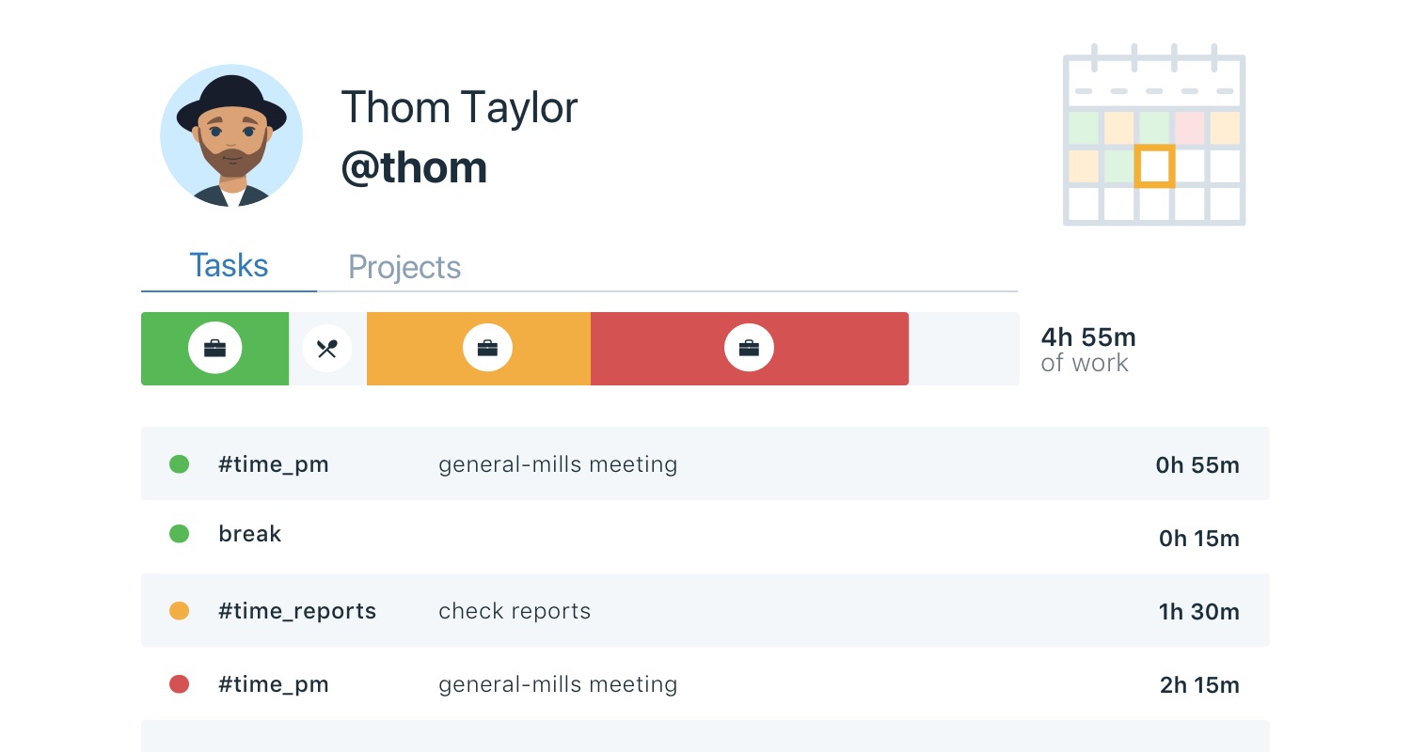Click the briefcase icon in green segment

click(214, 349)
